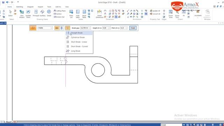The width and height of the screenshot is (224, 126).
Task: Open the Visible line style dropdown
Action: (x=45, y=28)
